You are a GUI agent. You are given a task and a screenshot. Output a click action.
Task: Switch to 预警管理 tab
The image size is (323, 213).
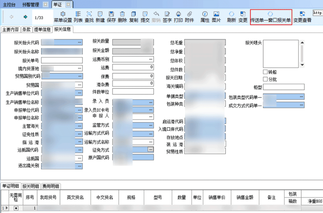31,5
